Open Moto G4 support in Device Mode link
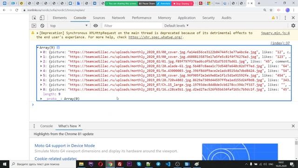This screenshot has height=168, width=298. (x=65, y=146)
